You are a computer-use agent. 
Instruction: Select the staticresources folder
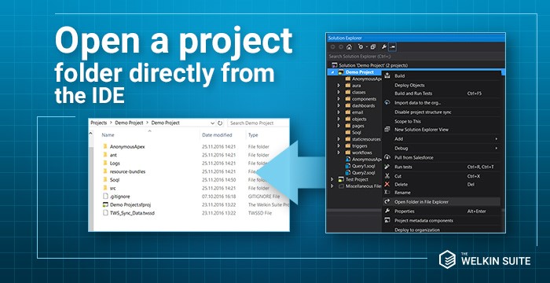[363, 139]
